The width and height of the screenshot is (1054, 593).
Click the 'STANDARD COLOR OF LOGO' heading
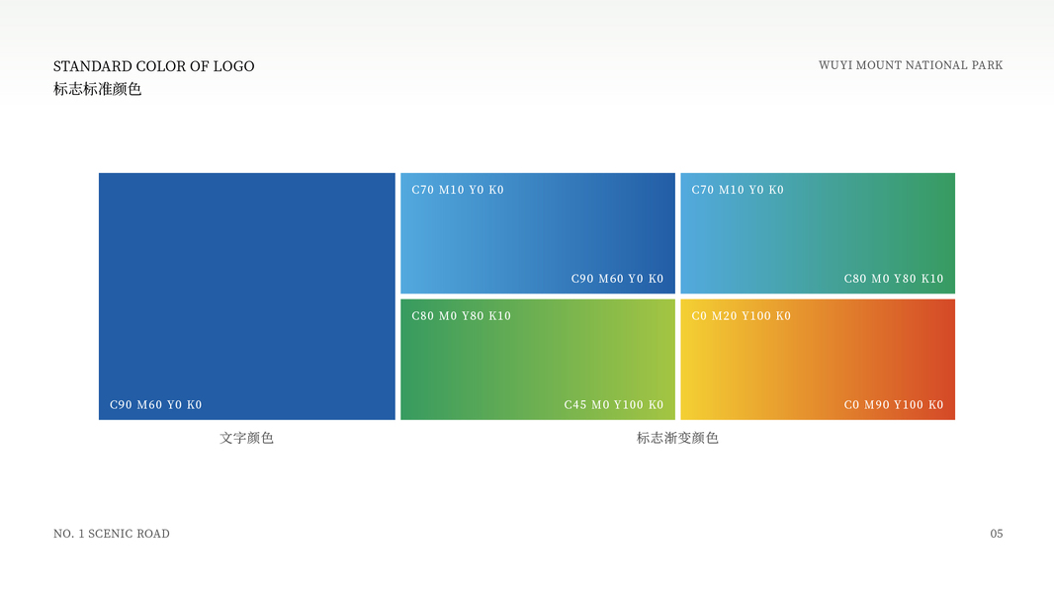click(154, 66)
